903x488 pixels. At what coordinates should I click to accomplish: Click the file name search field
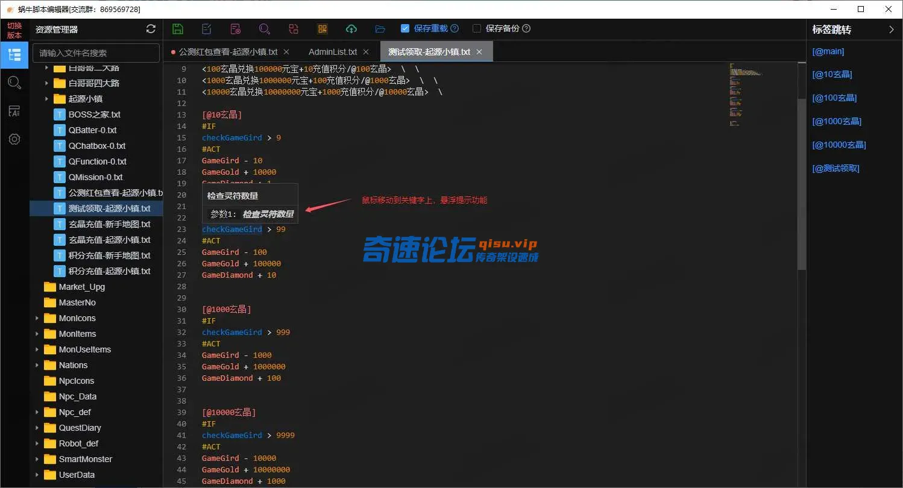[96, 53]
